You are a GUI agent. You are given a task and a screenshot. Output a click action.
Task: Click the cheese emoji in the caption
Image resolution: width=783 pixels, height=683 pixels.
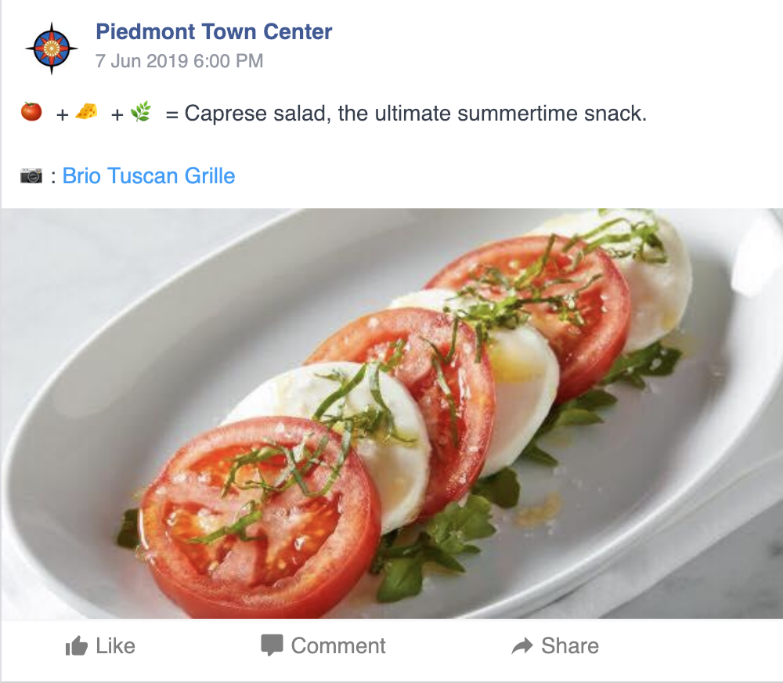86,113
